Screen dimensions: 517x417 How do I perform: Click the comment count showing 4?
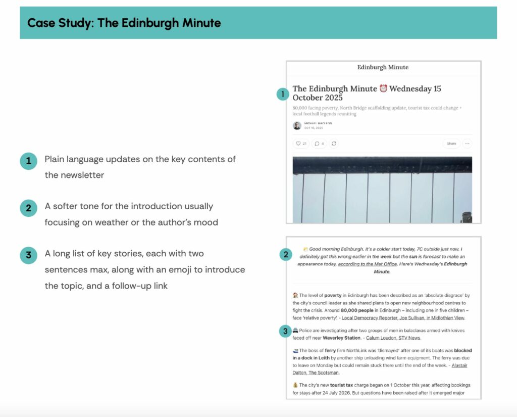323,144
